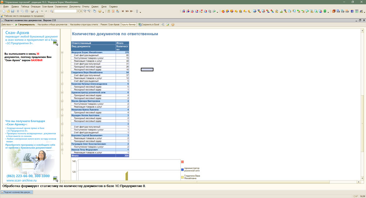Click the 'Сформировать' button

pyautogui.click(x=25, y=25)
